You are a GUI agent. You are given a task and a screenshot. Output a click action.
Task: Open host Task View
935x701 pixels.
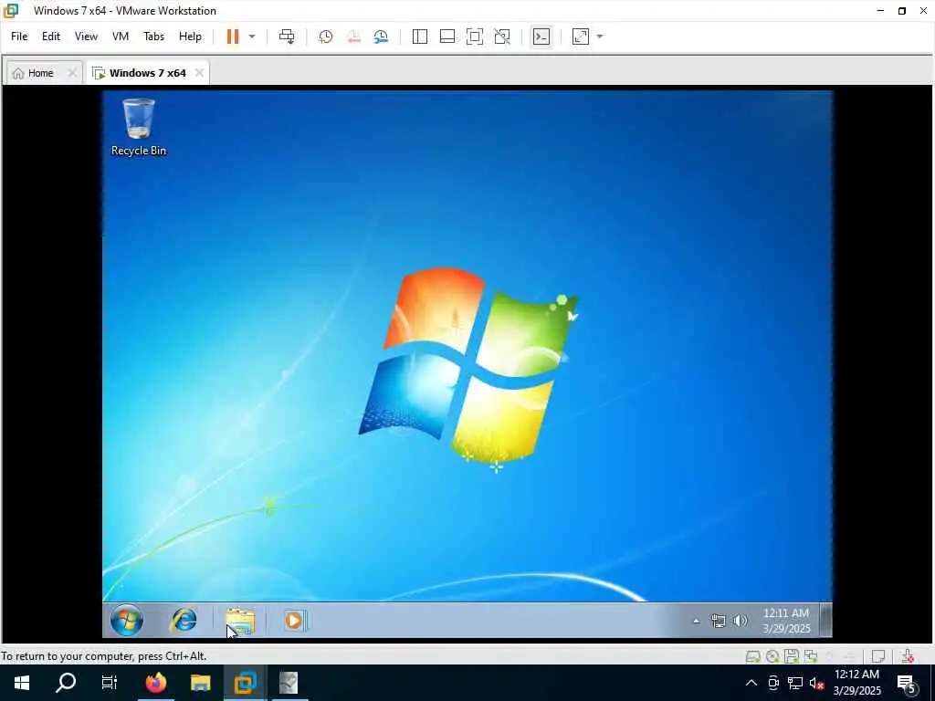(110, 683)
